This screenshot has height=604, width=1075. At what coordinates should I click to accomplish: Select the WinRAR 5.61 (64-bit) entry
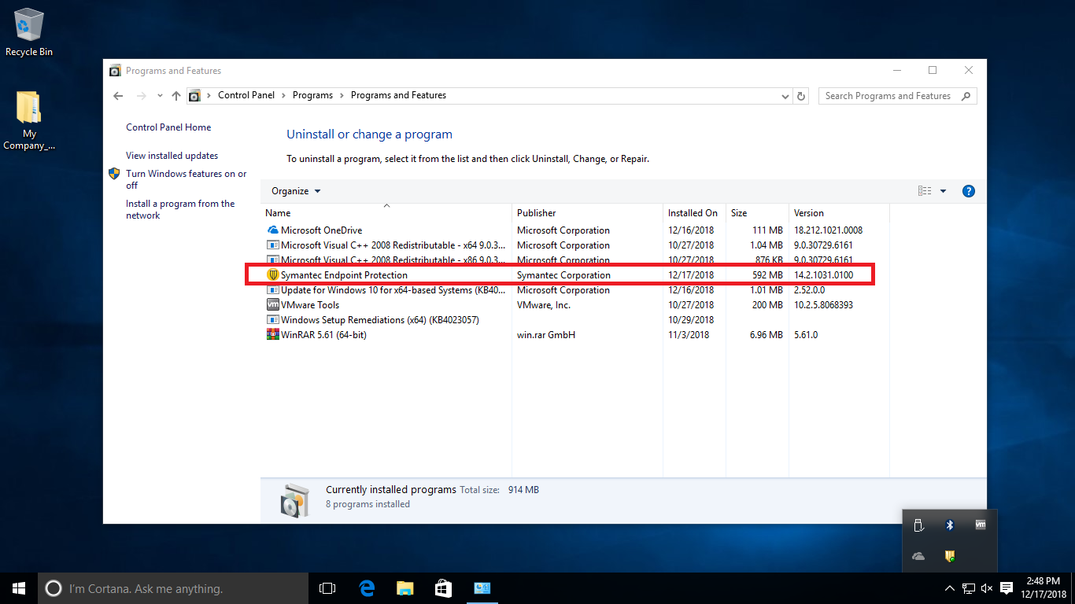pyautogui.click(x=323, y=335)
